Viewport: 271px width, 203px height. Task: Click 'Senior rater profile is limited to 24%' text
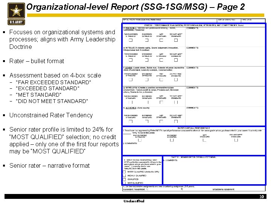click(x=64, y=140)
